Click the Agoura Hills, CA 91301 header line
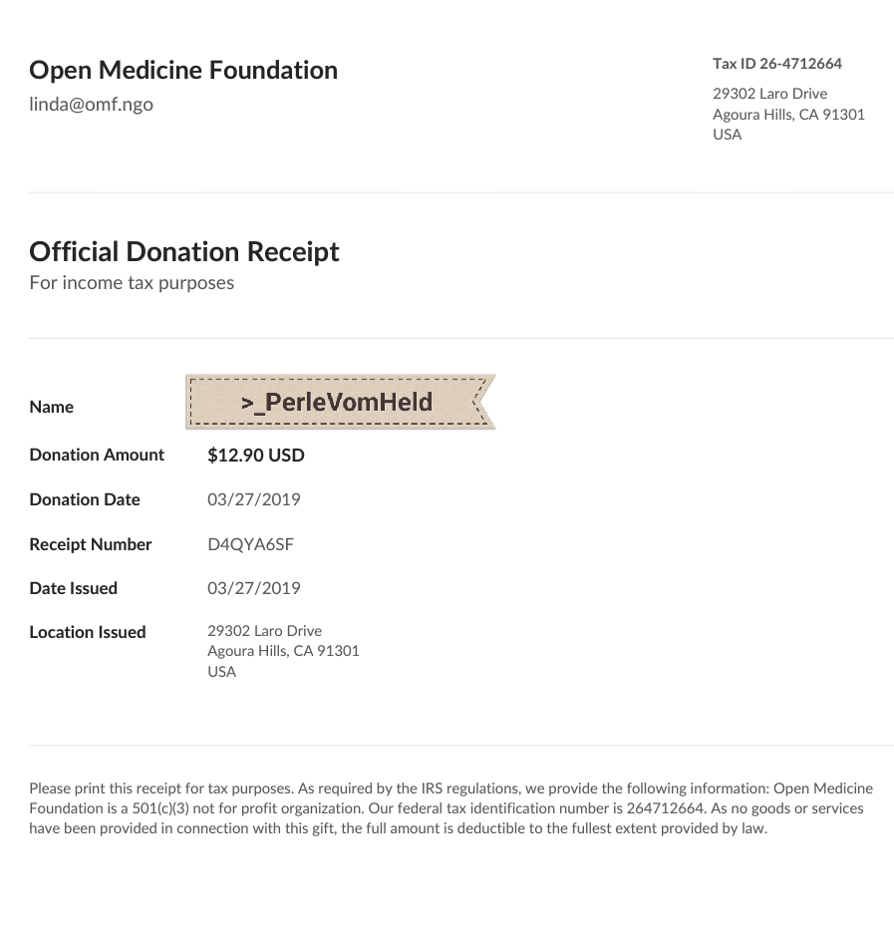This screenshot has width=894, height=936. coord(788,115)
